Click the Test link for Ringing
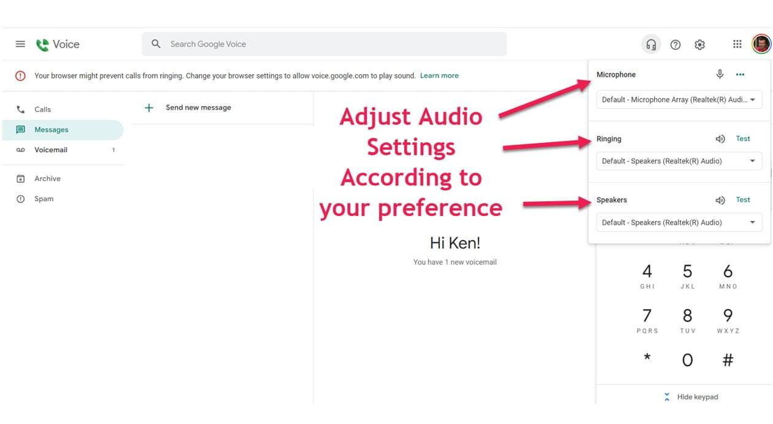 point(743,139)
